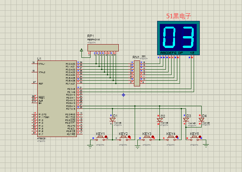242x172 pixels.
Task: Select the RP1 RESPACK-8 resistor pack body
Action: click(103, 48)
